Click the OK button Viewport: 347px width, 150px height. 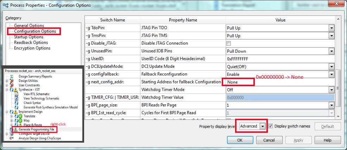[239, 140]
